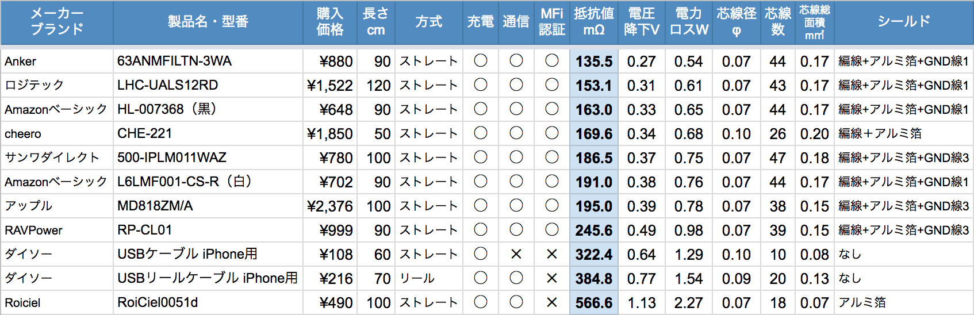The height and width of the screenshot is (315, 974).
Task: Click the MFi認証 column header
Action: click(552, 22)
